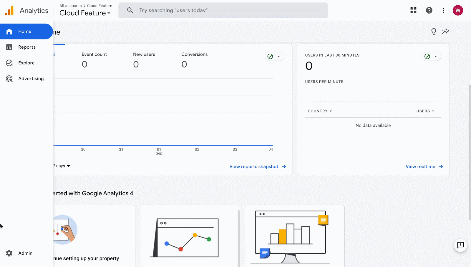
Task: Click the Admin gear icon
Action: tap(9, 253)
